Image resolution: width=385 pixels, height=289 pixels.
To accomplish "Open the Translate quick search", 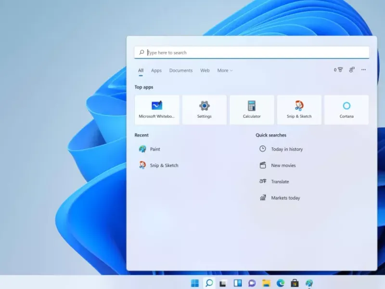I will (x=281, y=182).
